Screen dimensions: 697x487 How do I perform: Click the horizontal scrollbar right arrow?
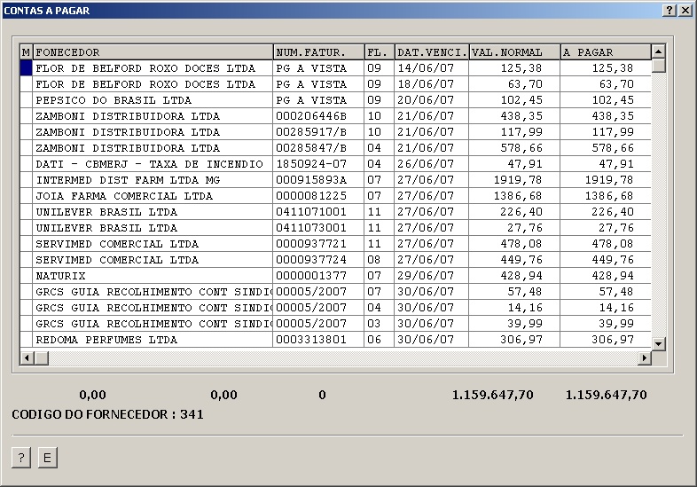coord(644,357)
